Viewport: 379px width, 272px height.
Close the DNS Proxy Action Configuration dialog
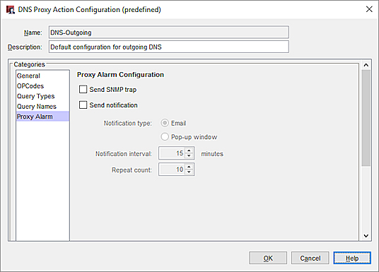tap(369, 9)
